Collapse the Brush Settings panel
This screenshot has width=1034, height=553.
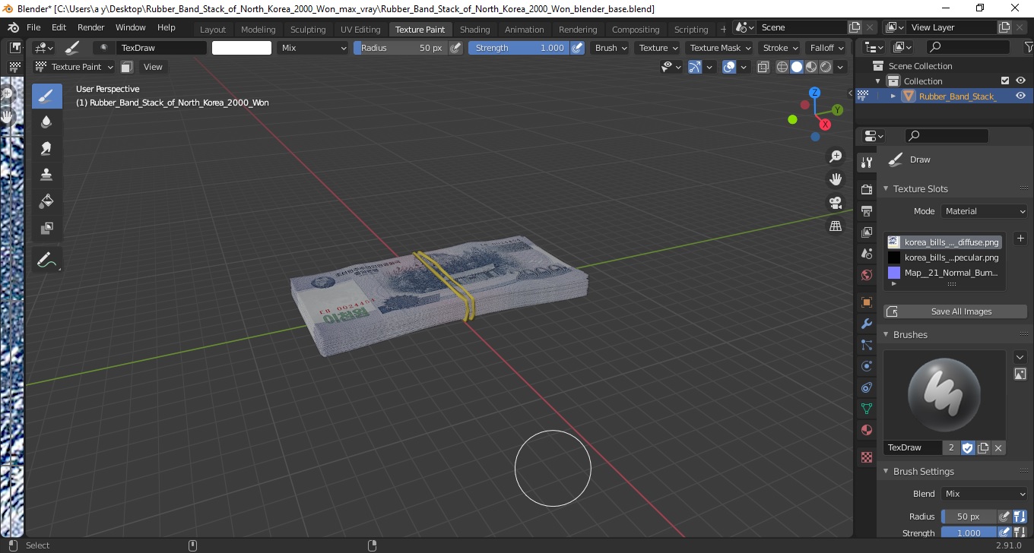point(887,471)
